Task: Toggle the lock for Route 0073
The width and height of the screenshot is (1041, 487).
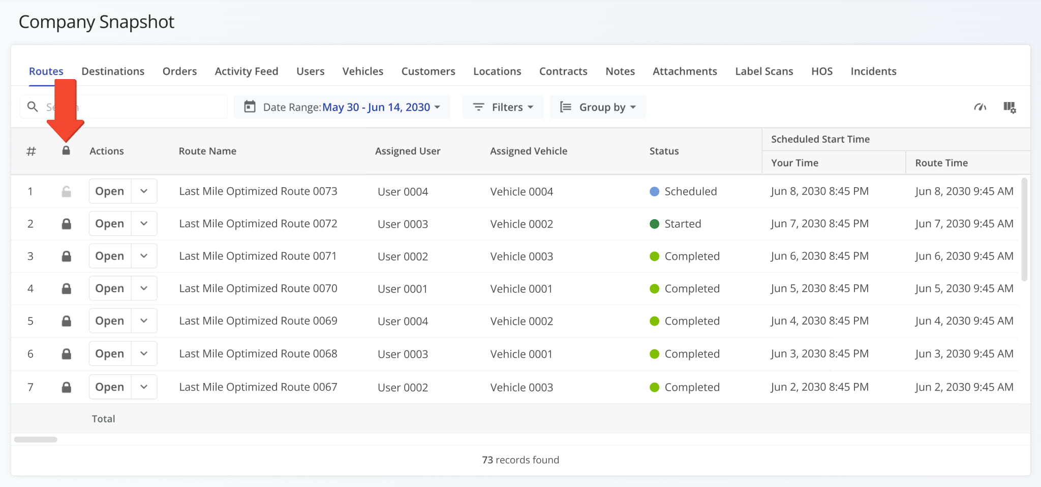Action: pyautogui.click(x=66, y=191)
